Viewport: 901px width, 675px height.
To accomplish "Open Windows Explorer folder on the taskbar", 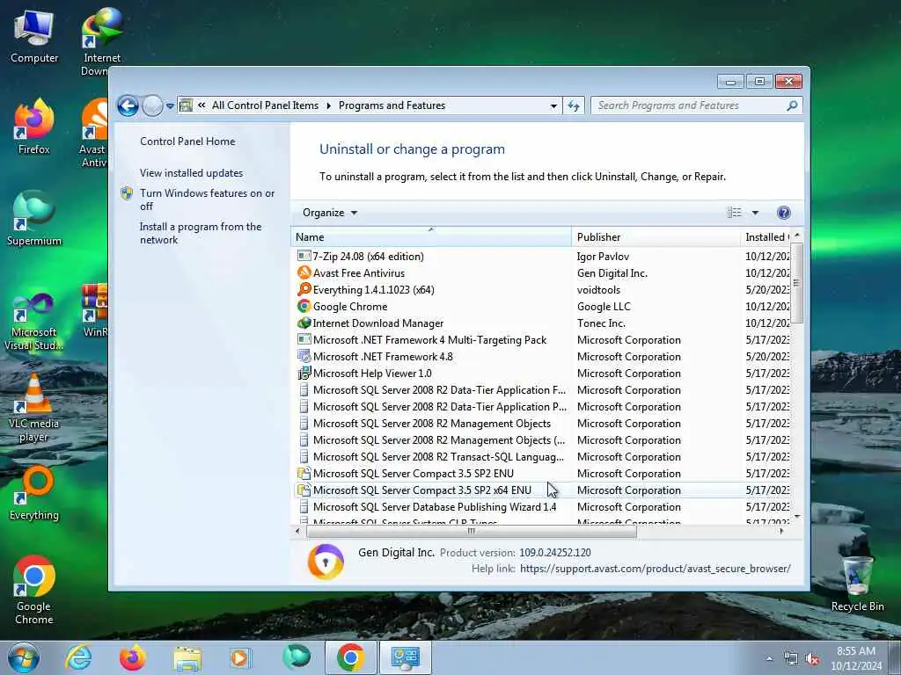I will tap(187, 657).
